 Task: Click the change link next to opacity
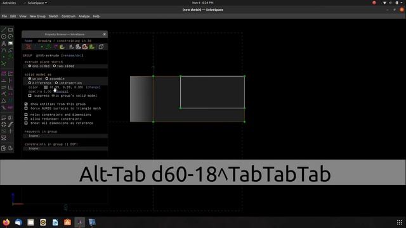click(61, 91)
